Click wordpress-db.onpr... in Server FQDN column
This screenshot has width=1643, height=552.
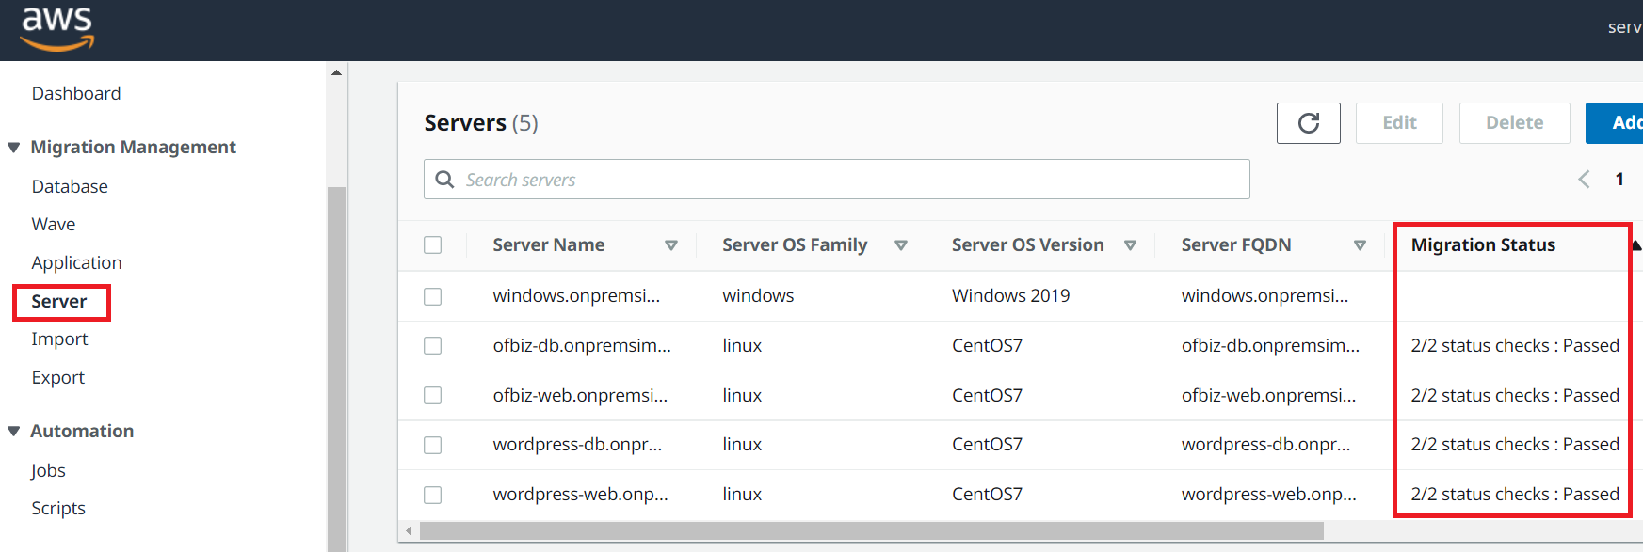(1266, 445)
